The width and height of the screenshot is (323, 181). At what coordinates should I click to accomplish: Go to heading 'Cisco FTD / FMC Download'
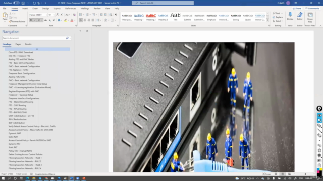(x=21, y=52)
